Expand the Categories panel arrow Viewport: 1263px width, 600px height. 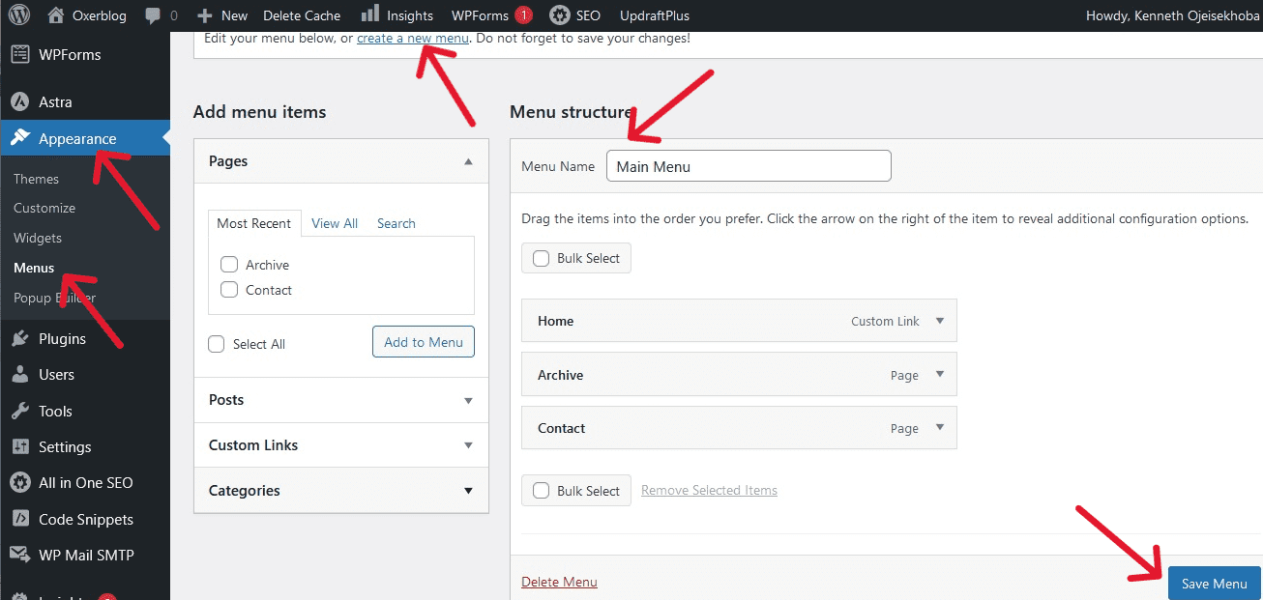point(468,491)
